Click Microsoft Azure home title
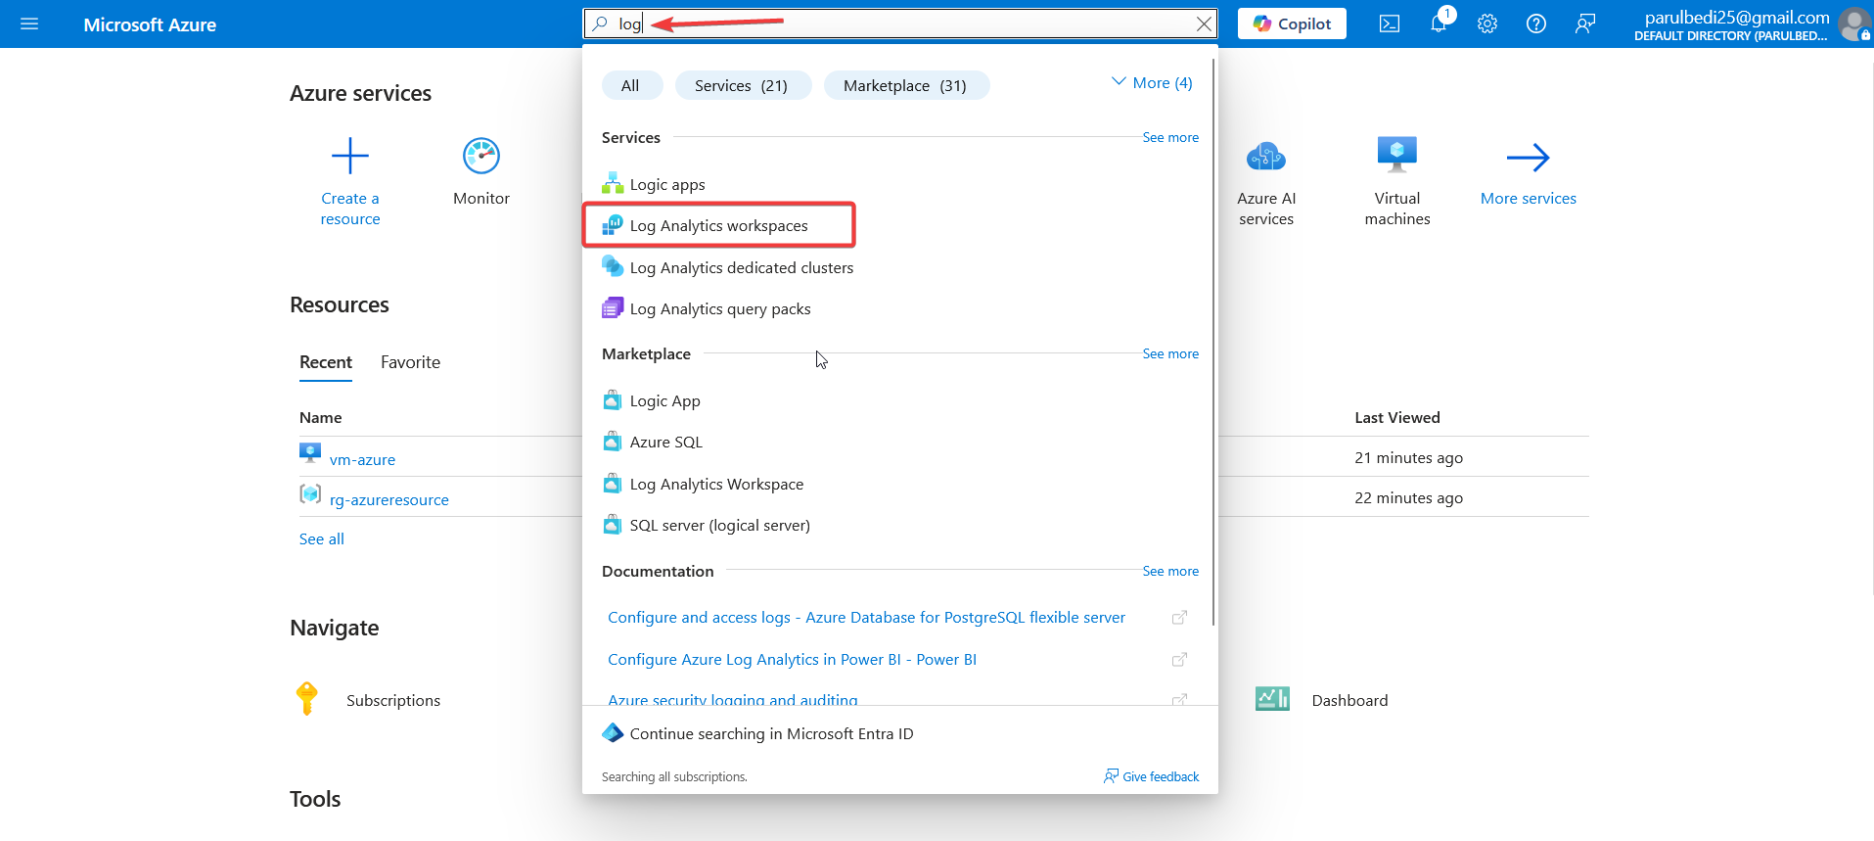The image size is (1874, 841). [x=150, y=24]
